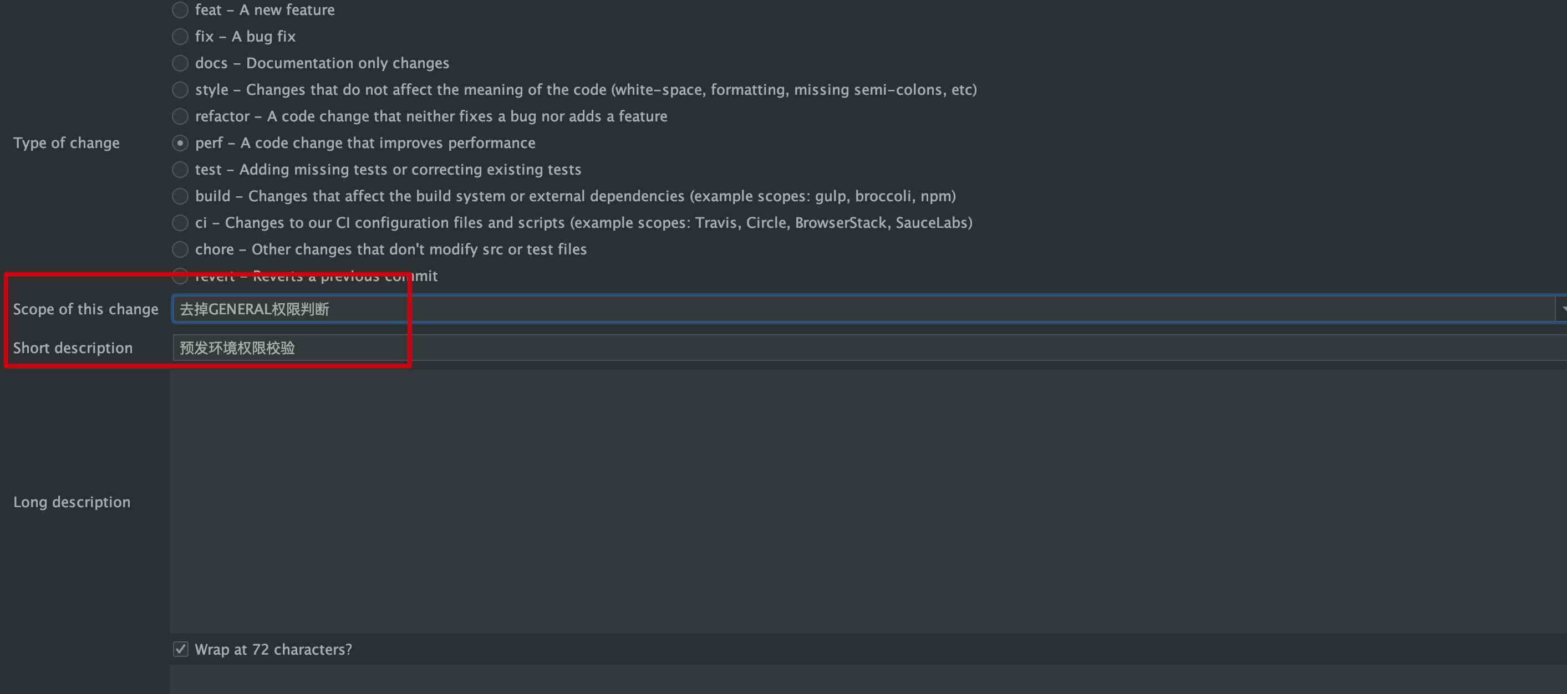
Task: Select the build change type radio
Action: click(x=180, y=196)
